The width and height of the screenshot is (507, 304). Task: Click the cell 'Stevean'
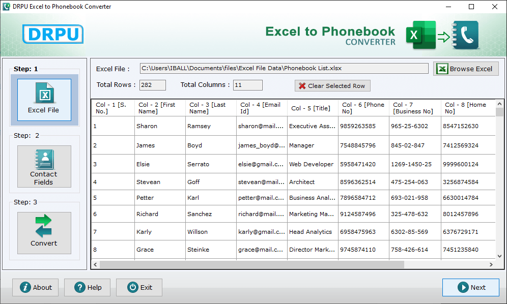(x=160, y=182)
